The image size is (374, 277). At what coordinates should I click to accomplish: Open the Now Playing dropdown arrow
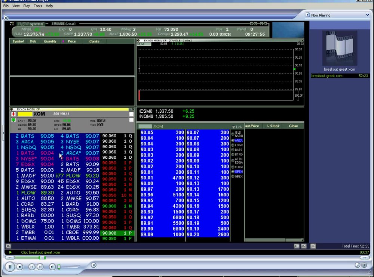[367, 15]
